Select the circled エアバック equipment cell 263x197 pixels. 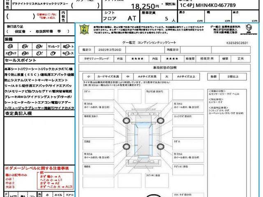coord(11,53)
